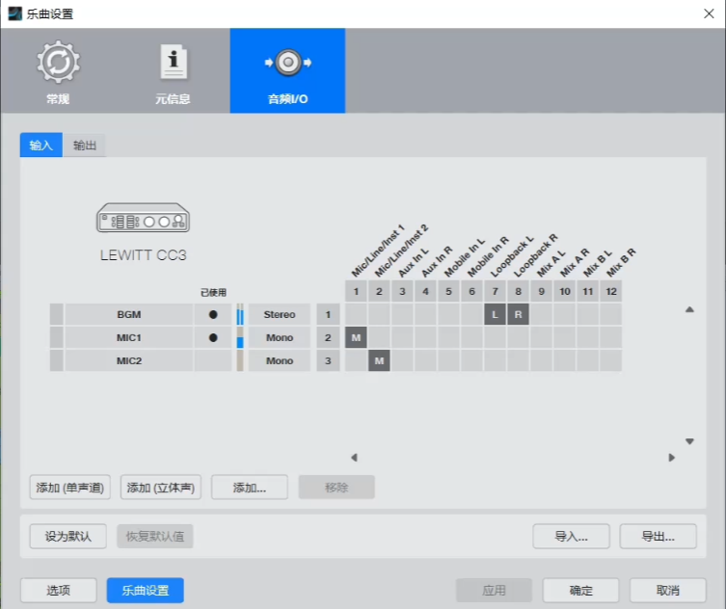Click the 导入... import button
This screenshot has width=726, height=609.
(x=571, y=537)
